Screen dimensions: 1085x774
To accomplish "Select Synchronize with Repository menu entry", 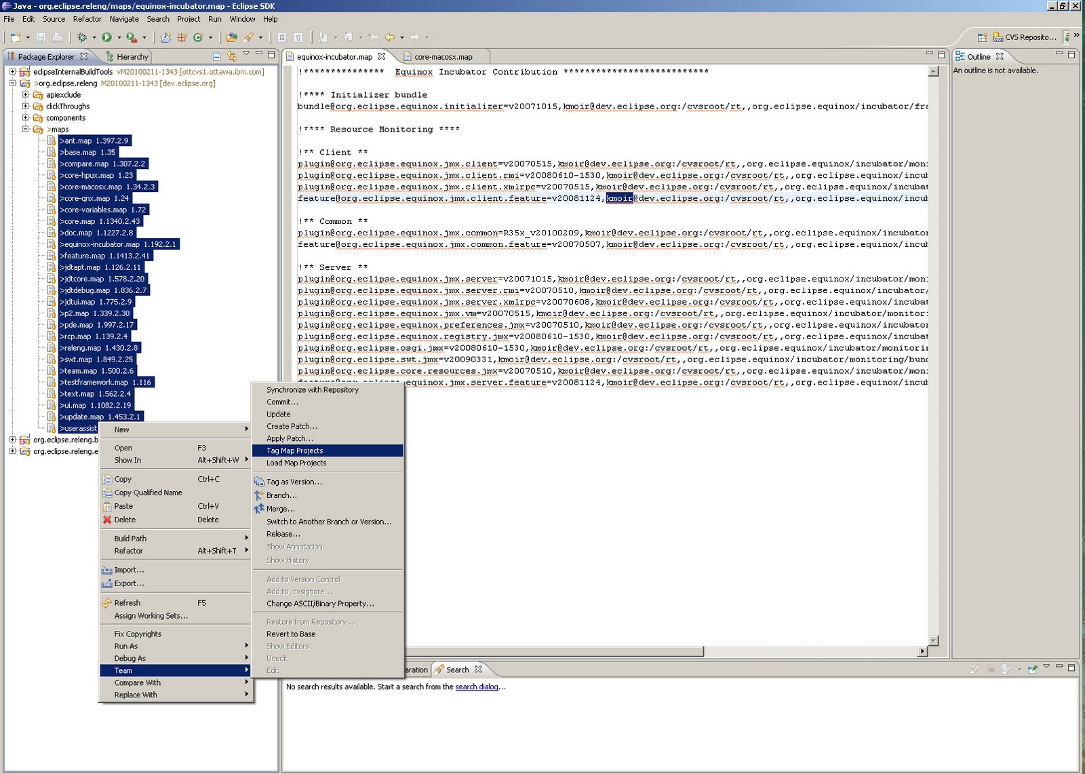I will (313, 390).
